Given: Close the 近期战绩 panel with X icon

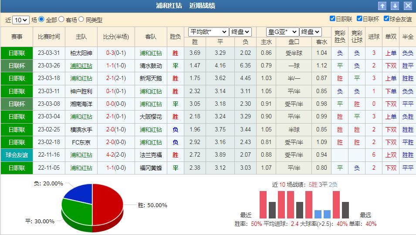Looking at the screenshot, I should pos(408,6).
